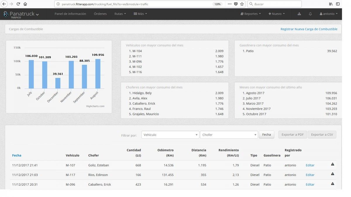Click Exportar a PDF button

(x=292, y=135)
